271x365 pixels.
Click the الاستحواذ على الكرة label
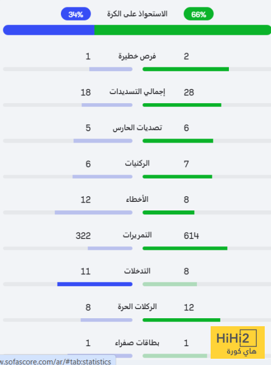pyautogui.click(x=137, y=14)
